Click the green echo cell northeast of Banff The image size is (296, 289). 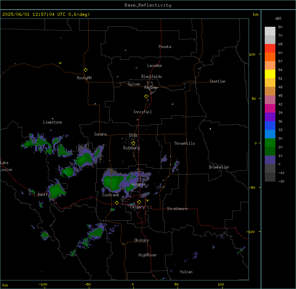[57, 190]
